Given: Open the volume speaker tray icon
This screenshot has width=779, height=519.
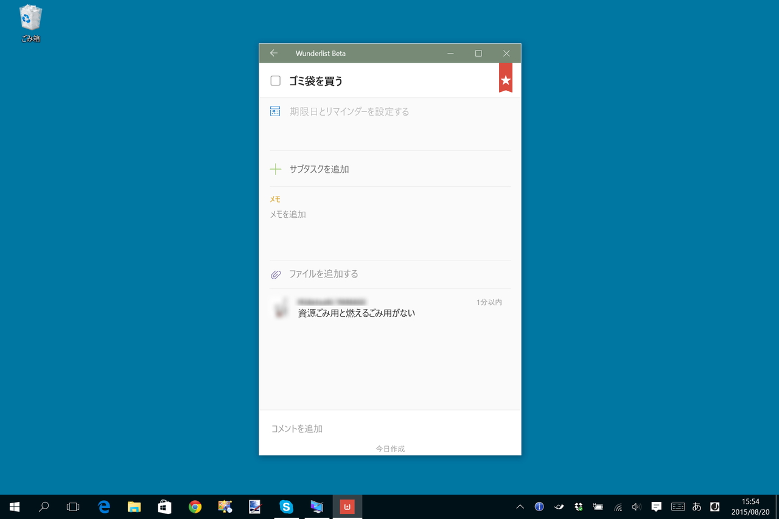Looking at the screenshot, I should click(x=637, y=507).
